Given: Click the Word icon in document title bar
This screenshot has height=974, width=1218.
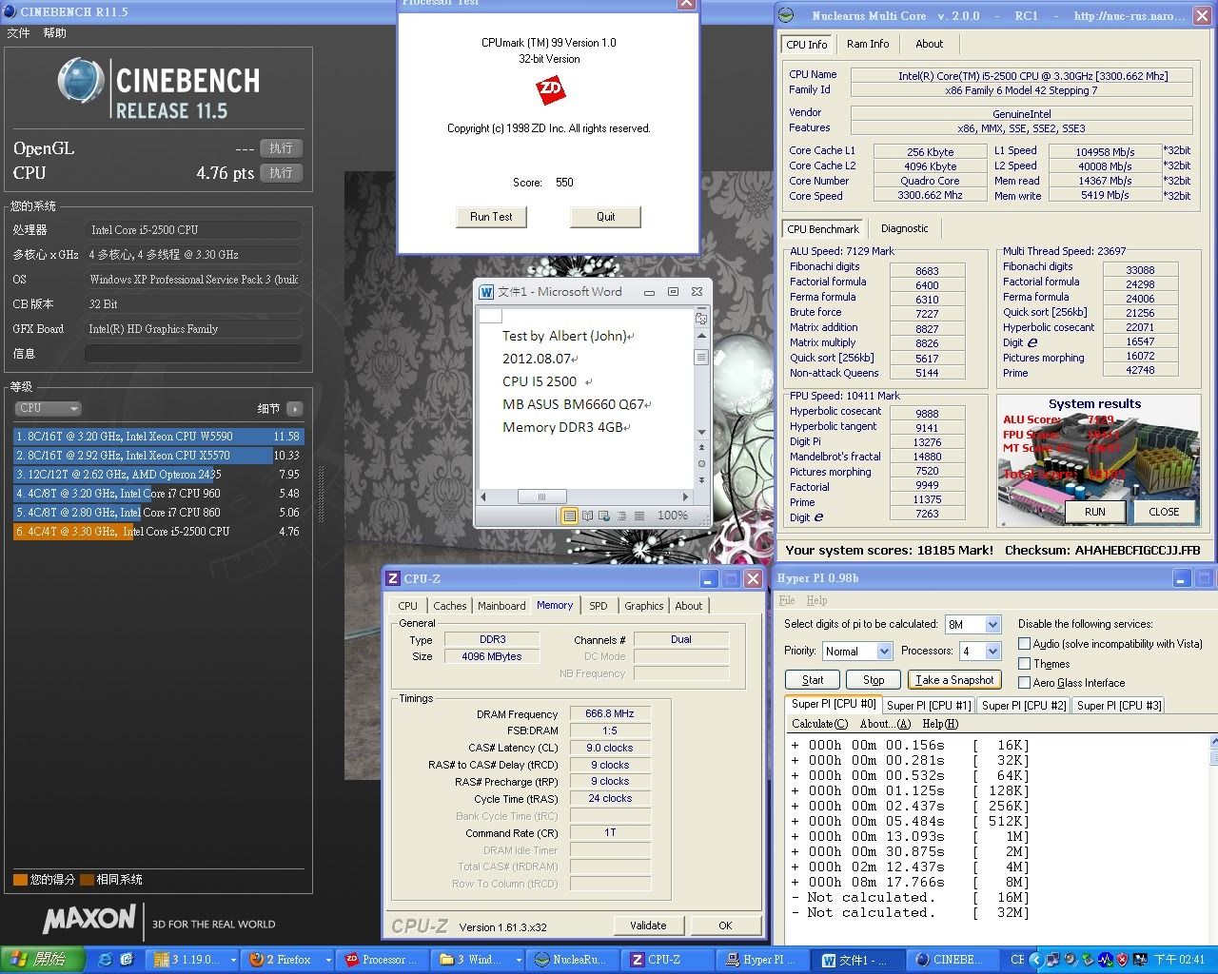Looking at the screenshot, I should [x=486, y=292].
